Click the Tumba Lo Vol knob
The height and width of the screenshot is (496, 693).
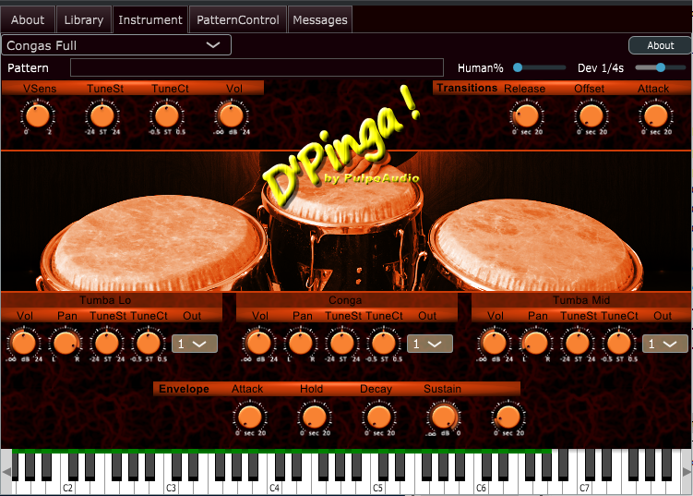pos(24,343)
